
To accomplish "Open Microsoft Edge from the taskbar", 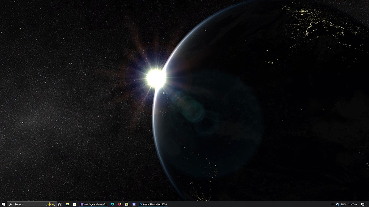I will coord(113,204).
